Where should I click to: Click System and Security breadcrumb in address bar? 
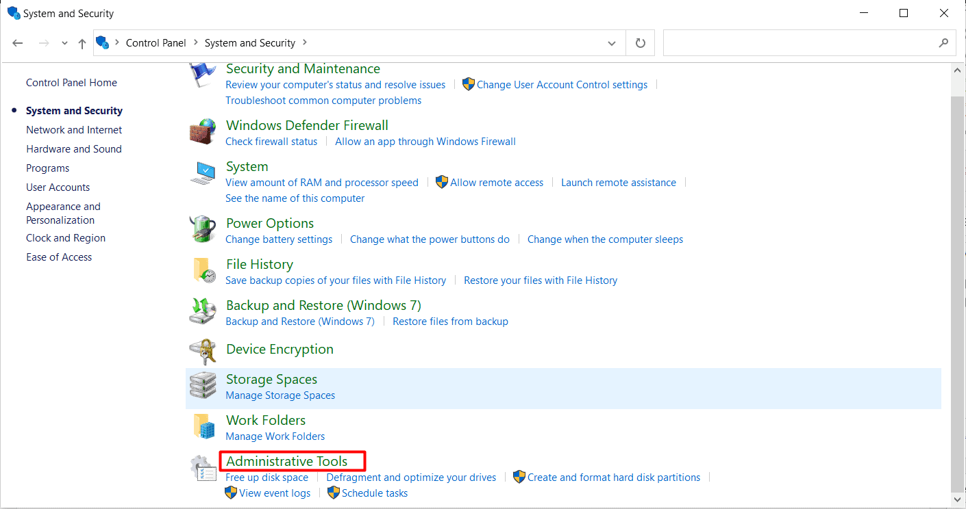250,42
